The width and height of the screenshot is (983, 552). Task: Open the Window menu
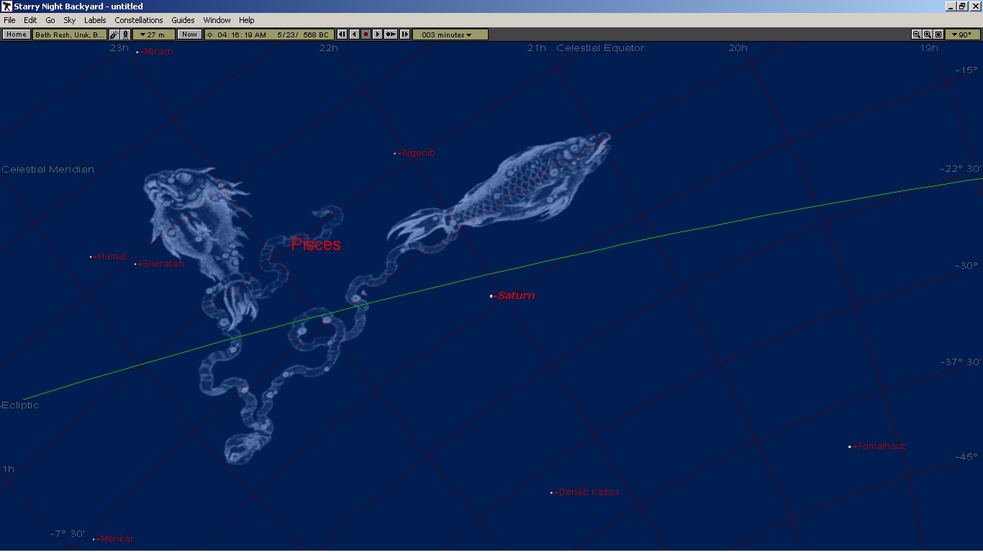217,20
